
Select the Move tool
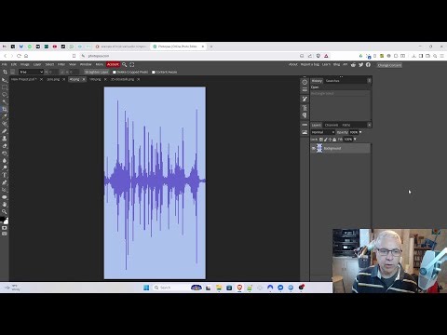click(x=5, y=80)
